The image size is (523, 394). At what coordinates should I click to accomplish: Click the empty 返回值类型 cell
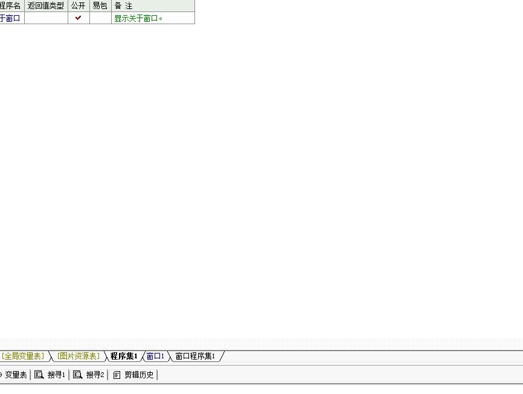pos(46,18)
